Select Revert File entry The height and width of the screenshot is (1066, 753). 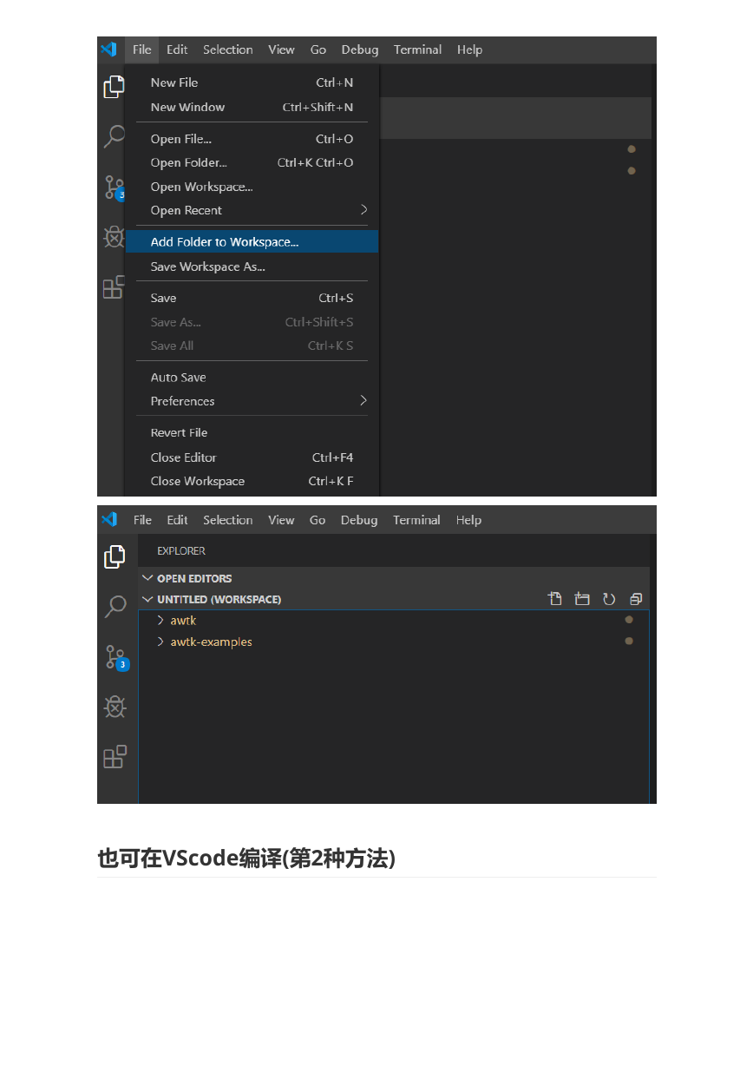click(x=252, y=432)
